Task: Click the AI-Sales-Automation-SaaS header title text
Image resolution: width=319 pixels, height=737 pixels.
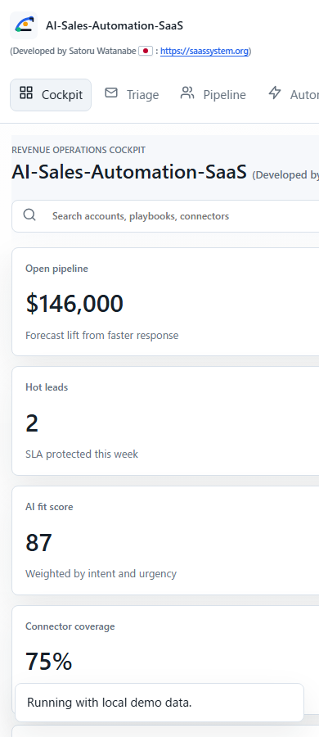Action: pyautogui.click(x=115, y=26)
